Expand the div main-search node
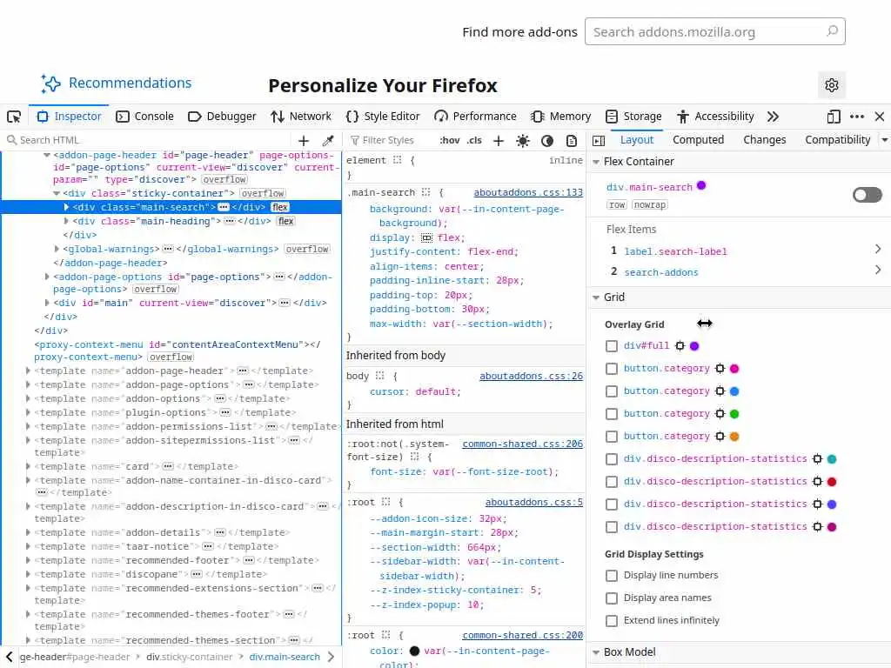The width and height of the screenshot is (891, 668). pyautogui.click(x=66, y=207)
